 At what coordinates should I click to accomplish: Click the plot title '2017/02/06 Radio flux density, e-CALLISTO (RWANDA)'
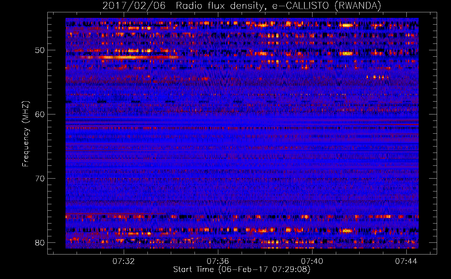(242, 6)
